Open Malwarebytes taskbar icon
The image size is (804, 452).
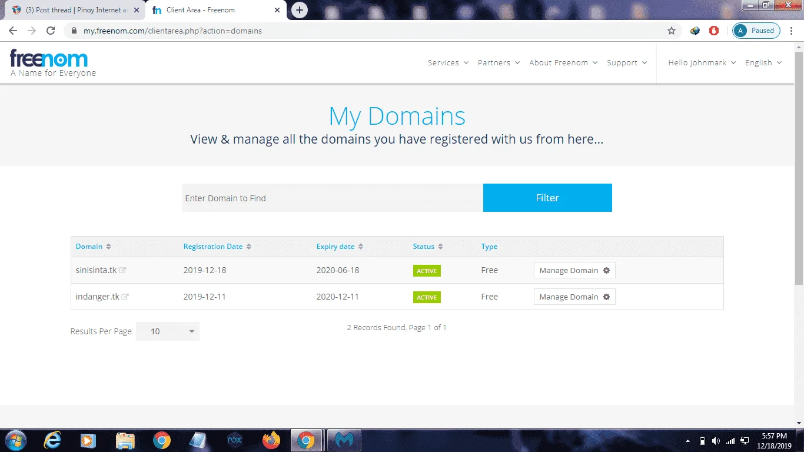pyautogui.click(x=344, y=440)
